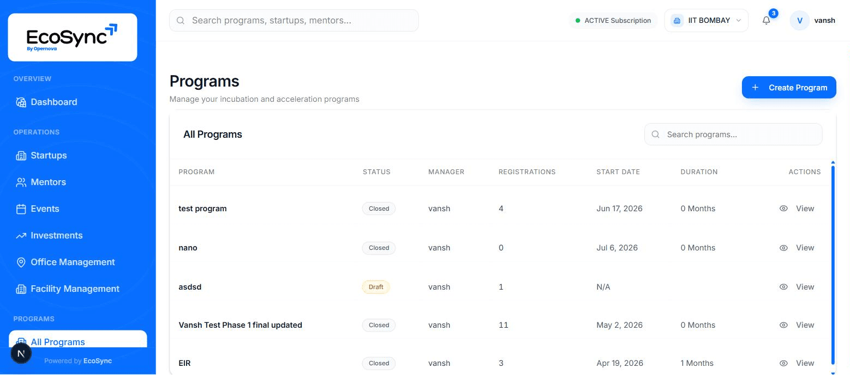Click the magnifier icon in Search programs box
This screenshot has width=850, height=380.
coord(656,134)
